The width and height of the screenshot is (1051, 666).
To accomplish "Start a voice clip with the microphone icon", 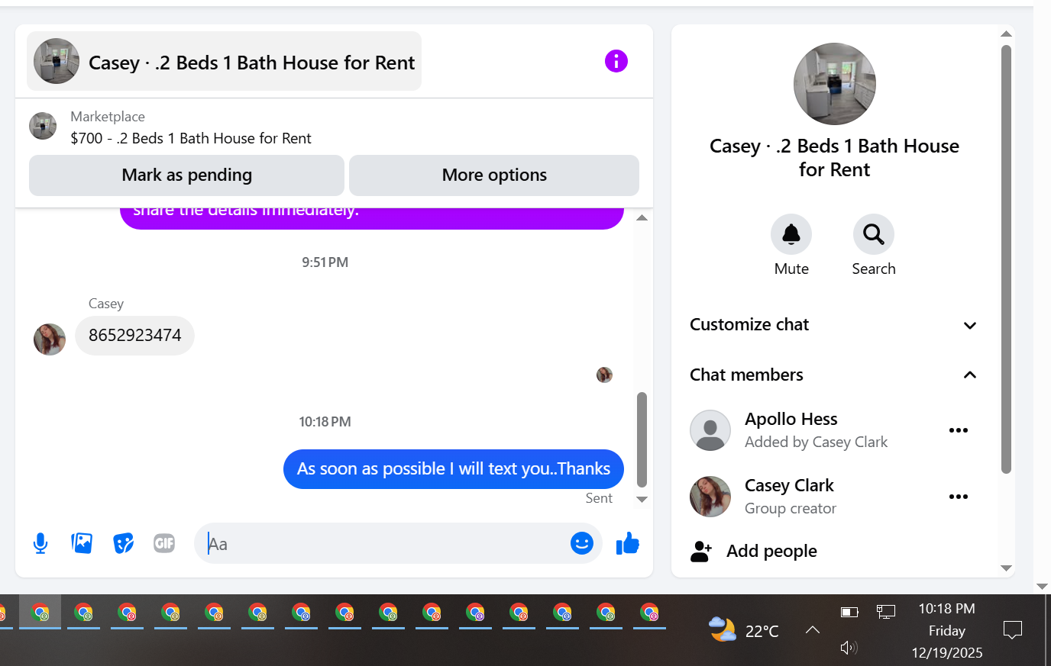I will pyautogui.click(x=40, y=543).
